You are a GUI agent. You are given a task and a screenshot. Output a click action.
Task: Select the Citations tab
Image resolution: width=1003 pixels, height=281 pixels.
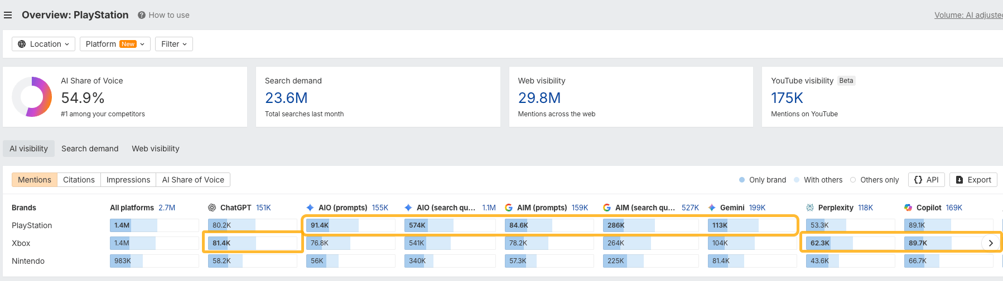tap(79, 180)
